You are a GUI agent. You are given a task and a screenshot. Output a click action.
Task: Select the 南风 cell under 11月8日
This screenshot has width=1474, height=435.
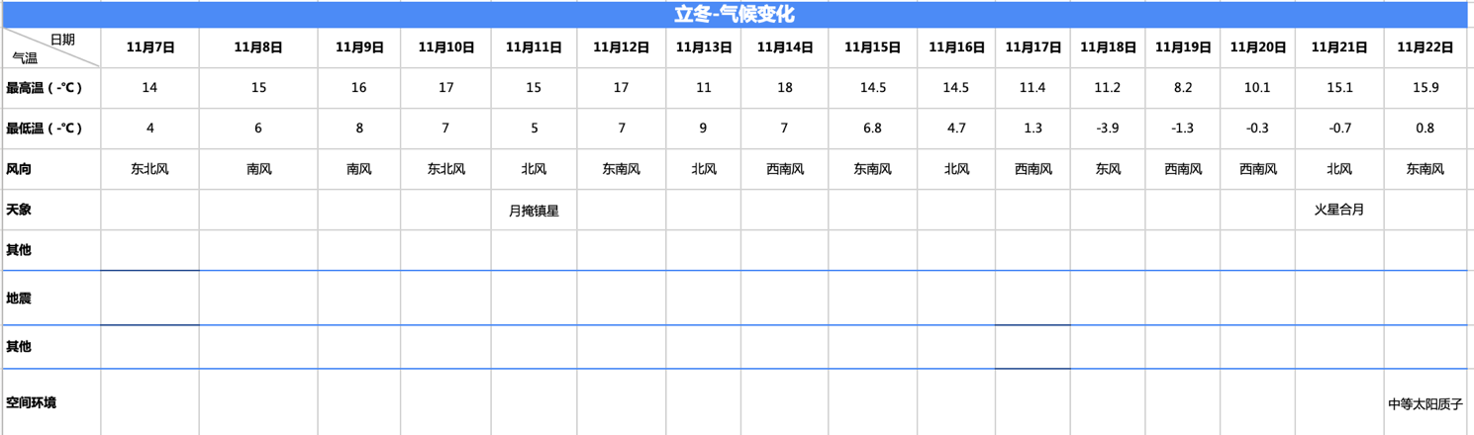(x=258, y=169)
